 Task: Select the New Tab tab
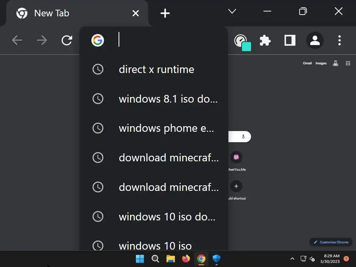coord(77,13)
